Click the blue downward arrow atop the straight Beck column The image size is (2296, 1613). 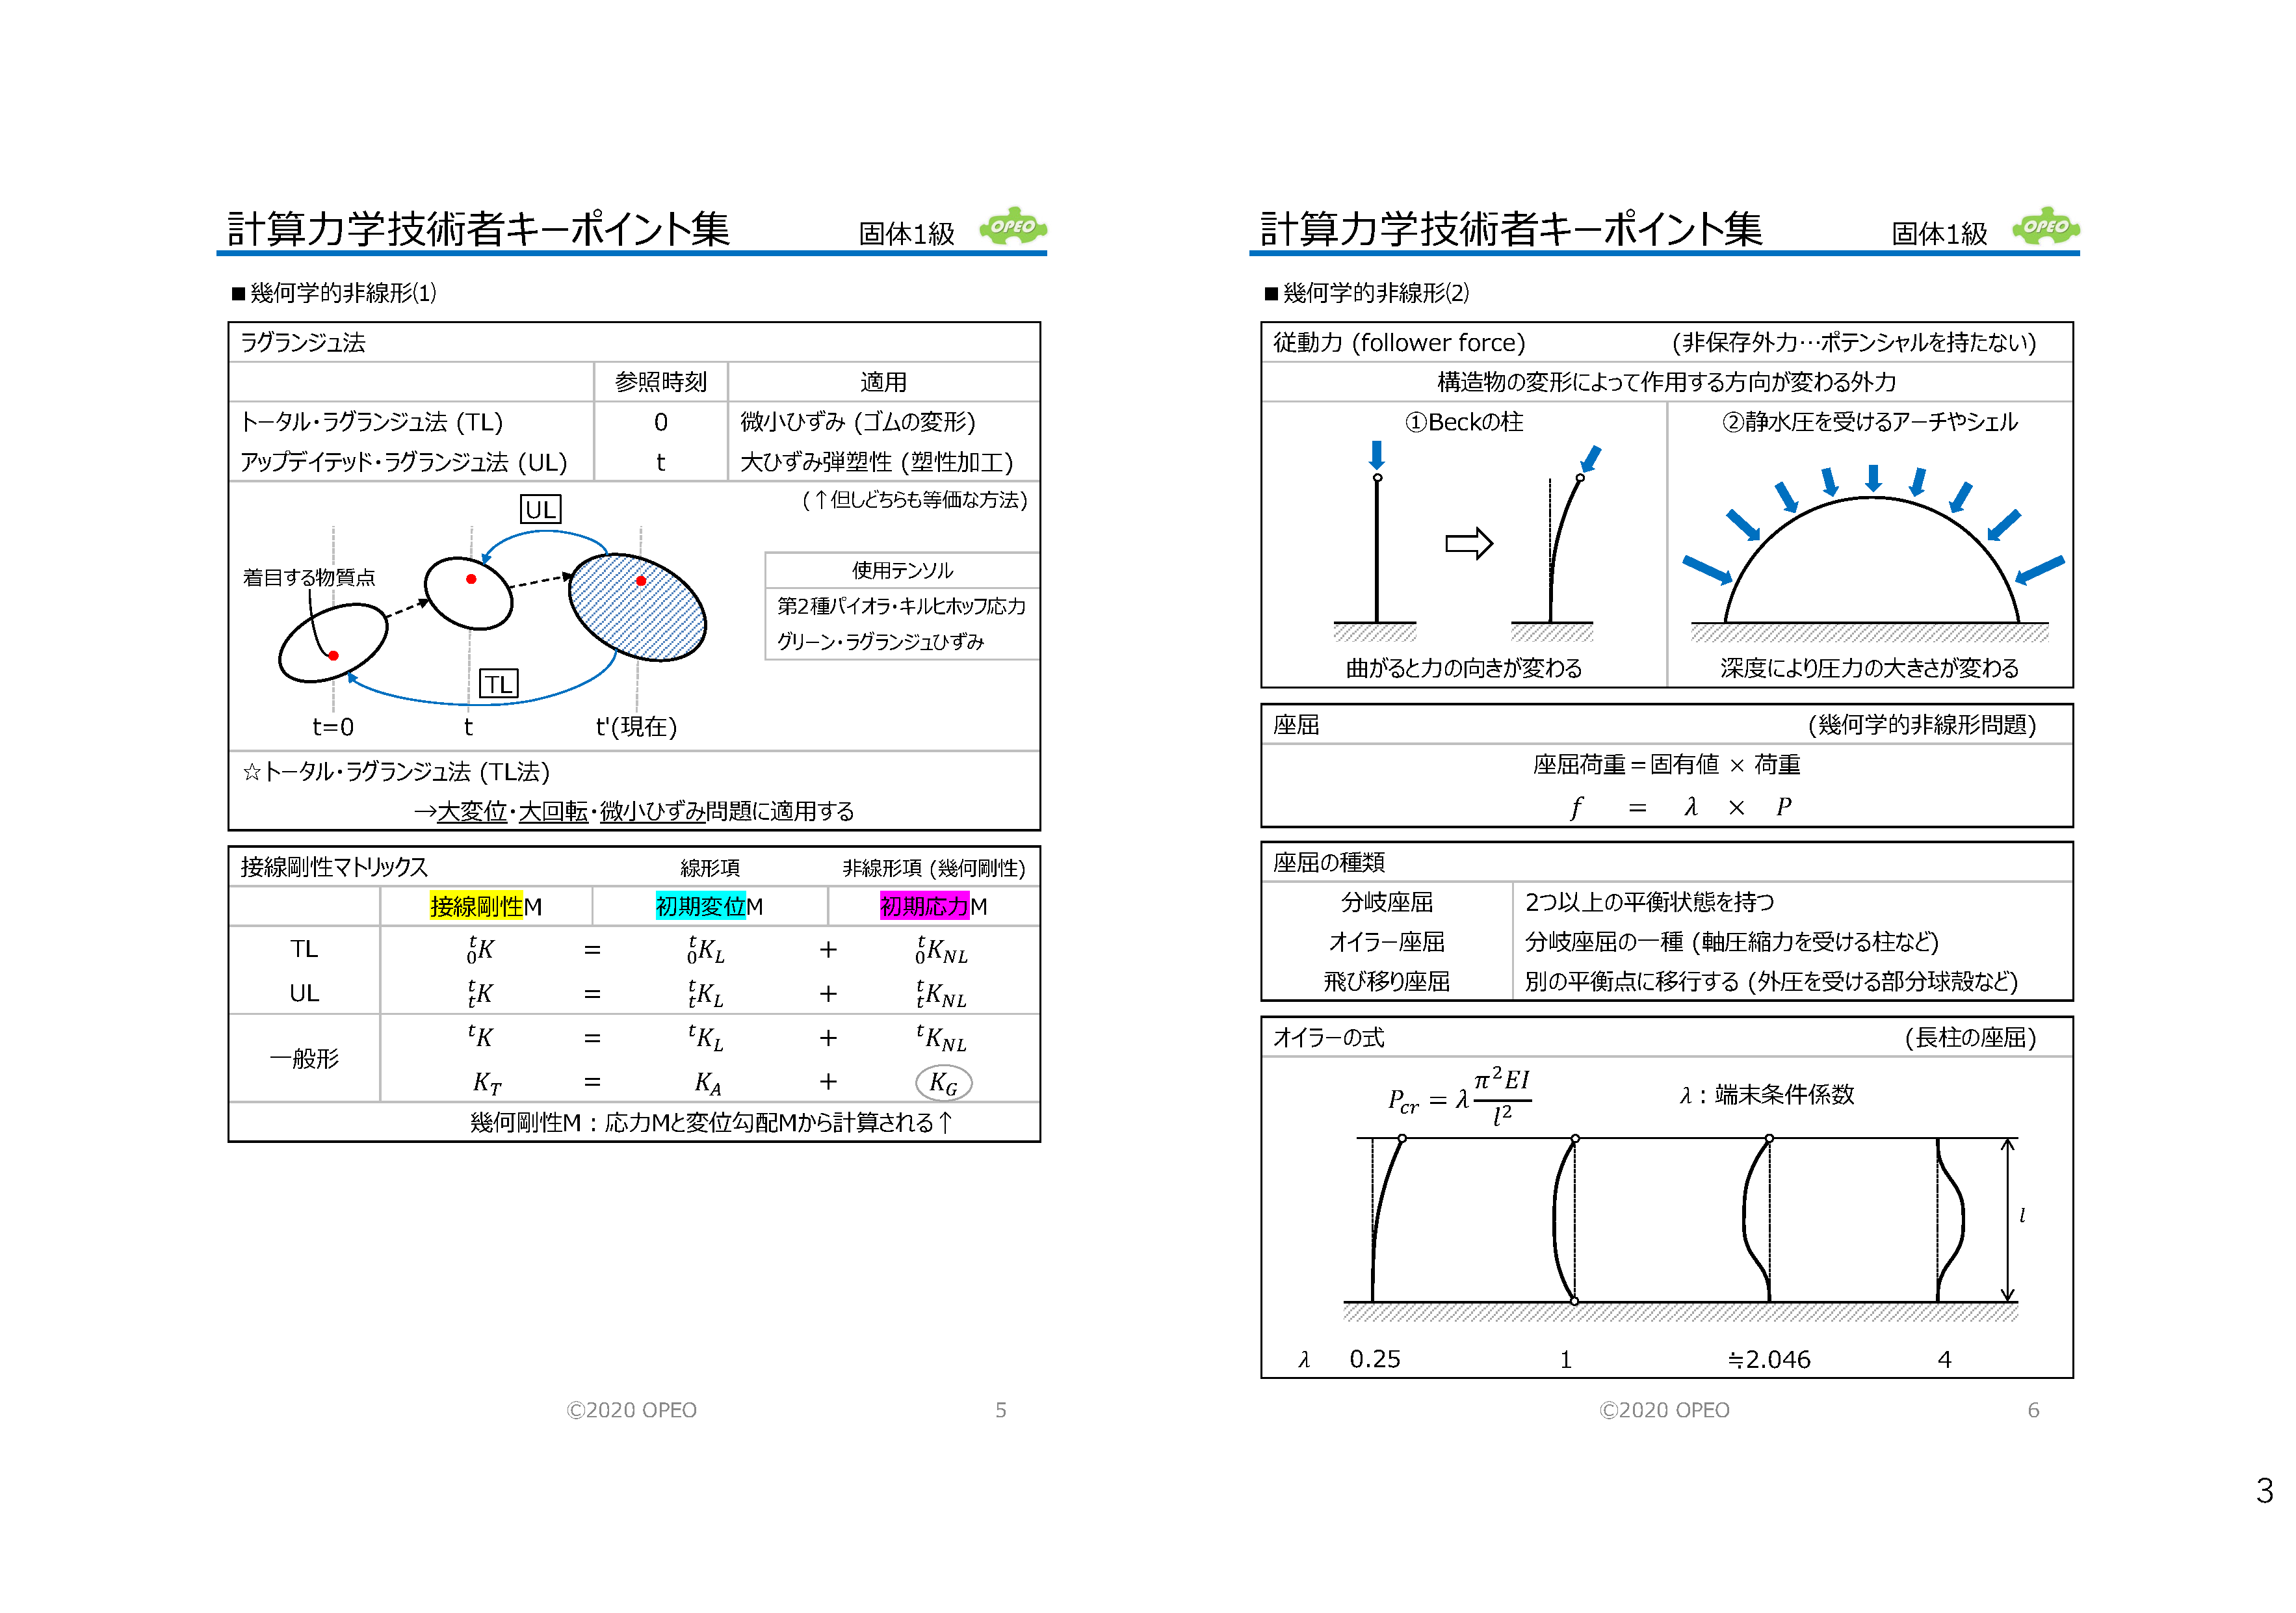pyautogui.click(x=1377, y=455)
